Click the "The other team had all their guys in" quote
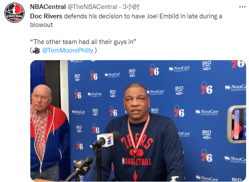The width and height of the screenshot is (249, 182). 83,42
